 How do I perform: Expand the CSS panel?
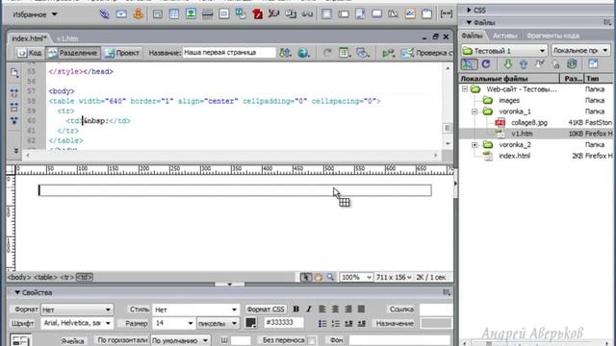(469, 11)
